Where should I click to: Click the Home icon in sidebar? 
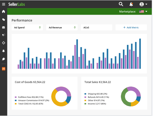(4, 11)
